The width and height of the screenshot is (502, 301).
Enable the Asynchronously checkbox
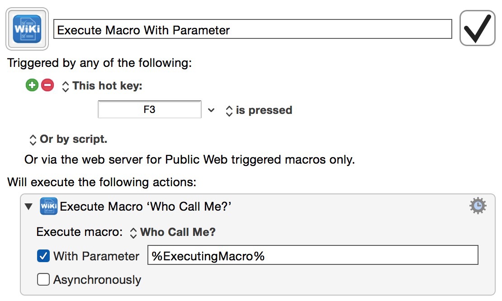[x=43, y=279]
